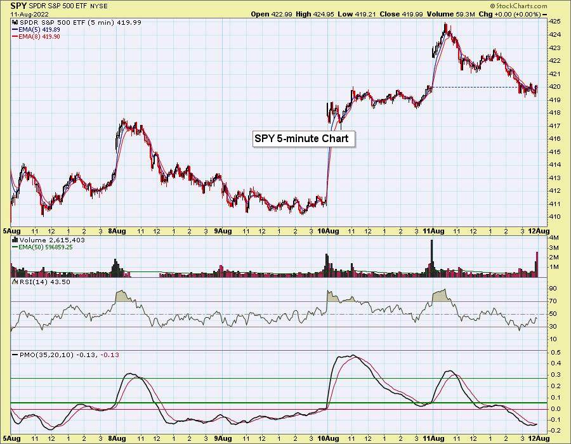Screen dimensions: 571x444
Task: Click the '410' price axis label
Action: pyautogui.click(x=555, y=216)
